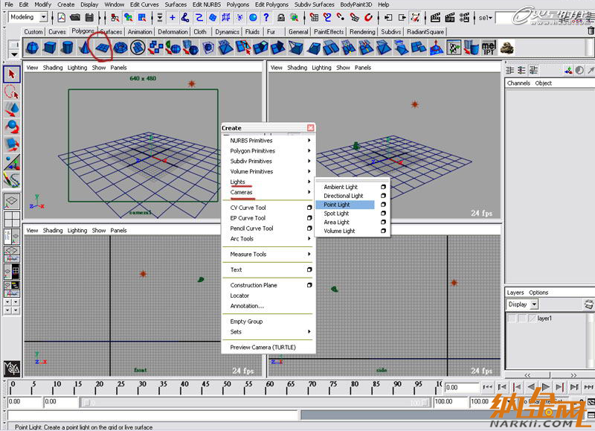This screenshot has width=595, height=431.
Task: Switch to the Rendering shelf tab
Action: 362,32
